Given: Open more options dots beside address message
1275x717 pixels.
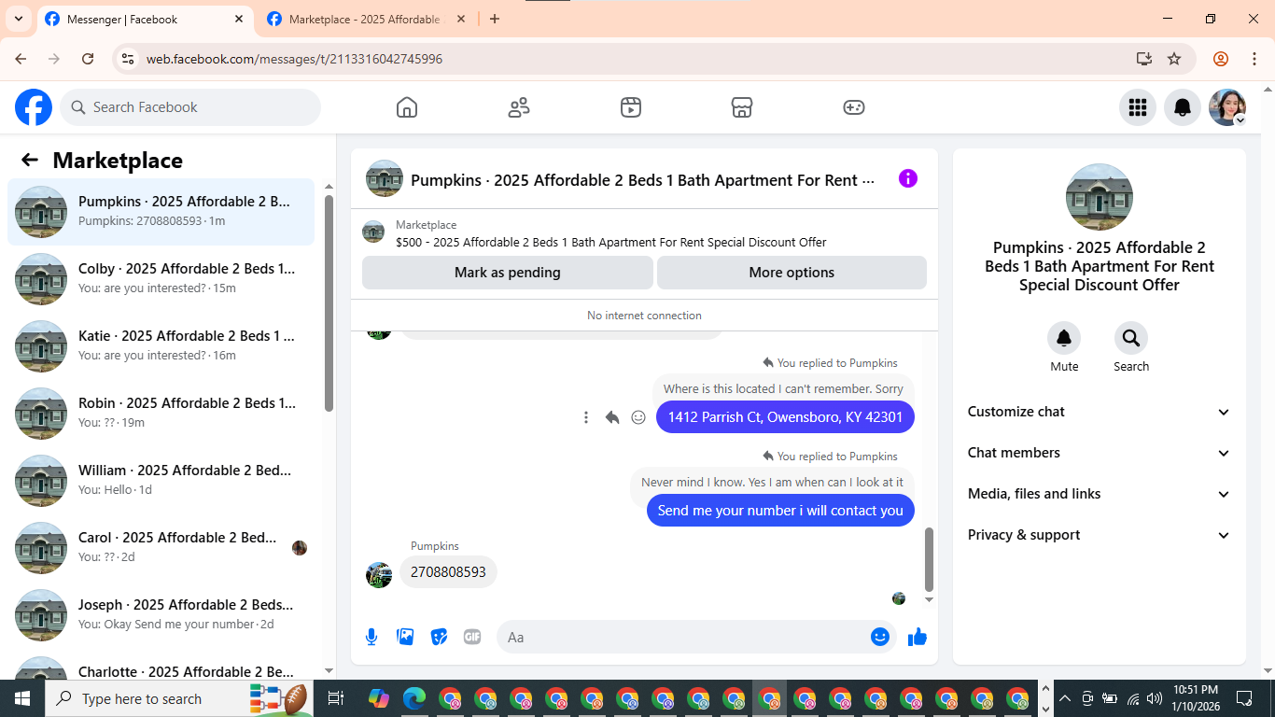Looking at the screenshot, I should [586, 417].
